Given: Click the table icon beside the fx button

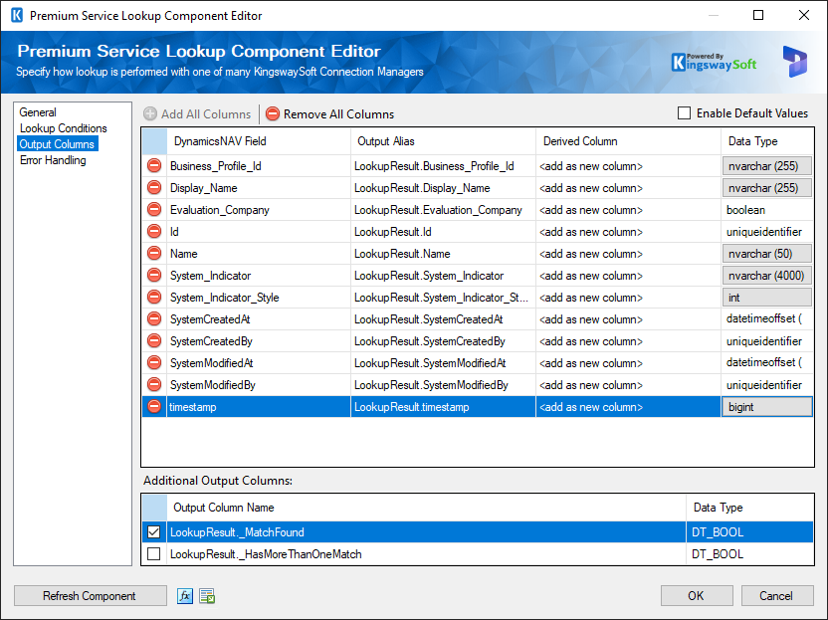Looking at the screenshot, I should pyautogui.click(x=207, y=596).
